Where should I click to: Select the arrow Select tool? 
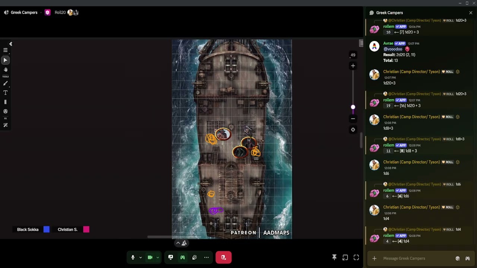coord(5,60)
